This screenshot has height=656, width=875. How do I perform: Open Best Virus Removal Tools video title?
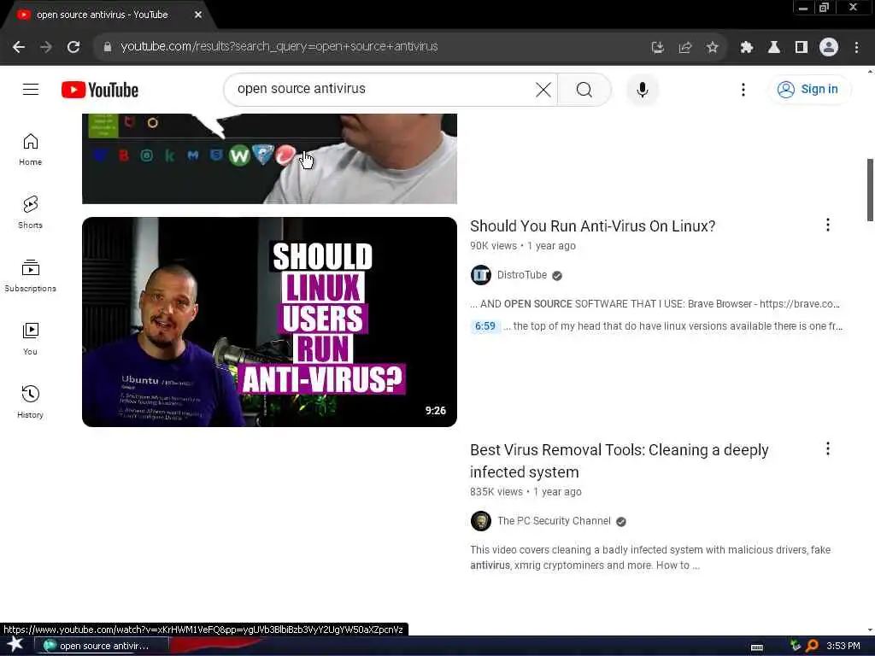point(620,460)
